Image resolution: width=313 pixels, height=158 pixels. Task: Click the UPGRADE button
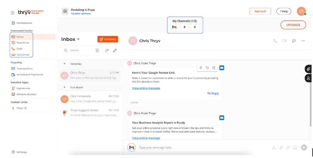tap(293, 25)
